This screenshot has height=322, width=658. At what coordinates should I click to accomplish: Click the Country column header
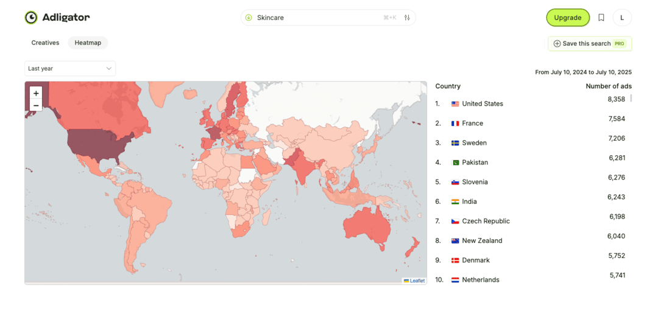tap(448, 86)
